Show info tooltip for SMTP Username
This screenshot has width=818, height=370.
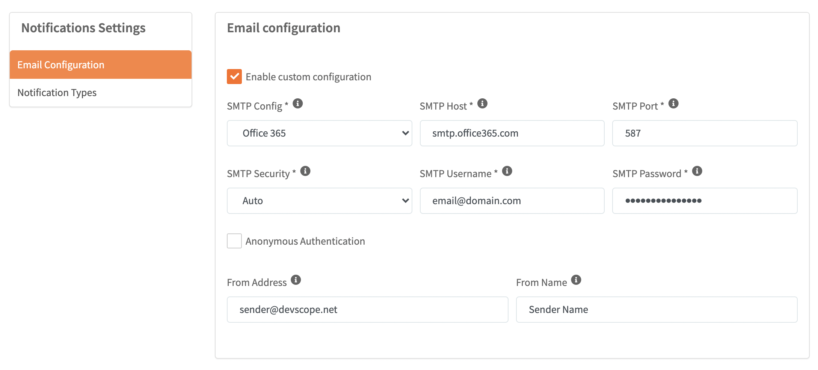507,171
